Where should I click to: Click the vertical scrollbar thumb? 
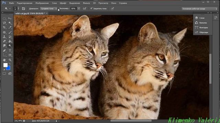click(210, 69)
